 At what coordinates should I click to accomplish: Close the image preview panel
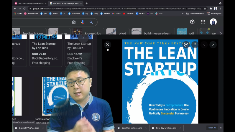tap(107, 45)
